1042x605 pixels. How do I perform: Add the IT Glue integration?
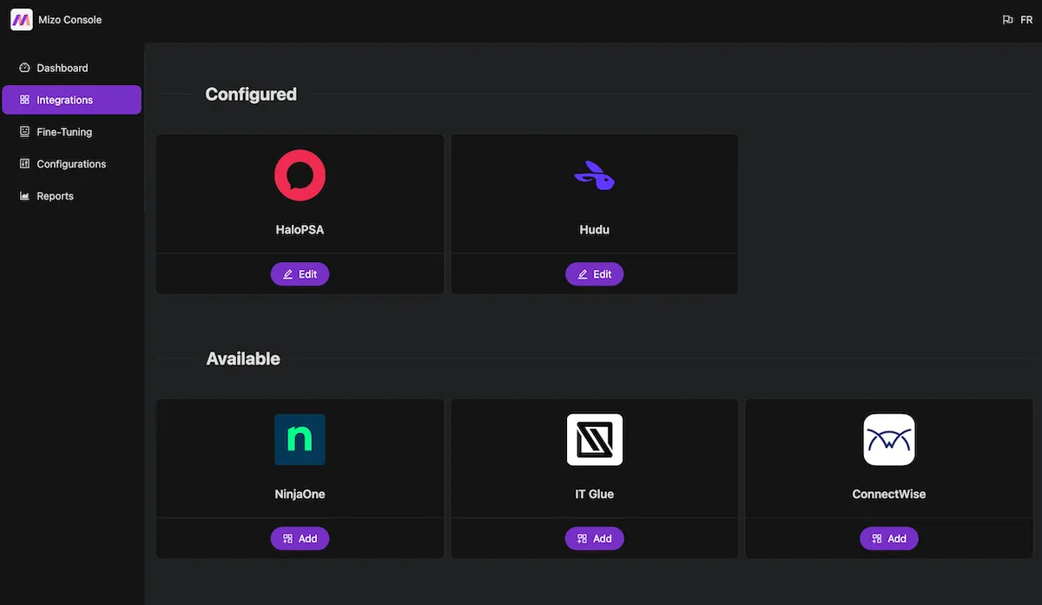[x=595, y=538]
